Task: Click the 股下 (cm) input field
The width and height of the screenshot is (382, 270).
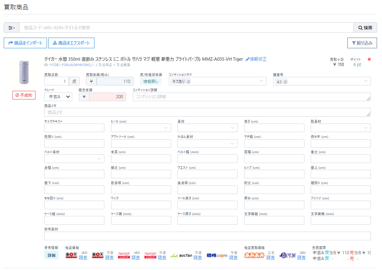Action: pyautogui.click(x=74, y=190)
